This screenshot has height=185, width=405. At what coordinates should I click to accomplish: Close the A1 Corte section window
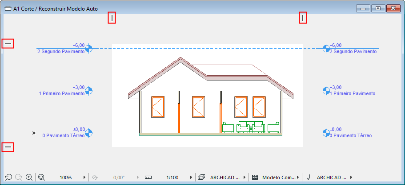[x=393, y=8]
